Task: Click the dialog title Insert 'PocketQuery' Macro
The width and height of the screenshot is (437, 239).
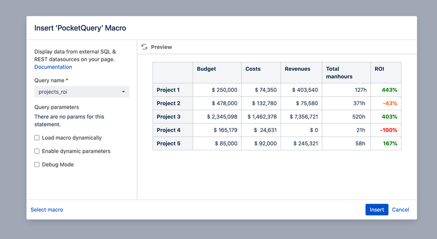Action: point(80,28)
